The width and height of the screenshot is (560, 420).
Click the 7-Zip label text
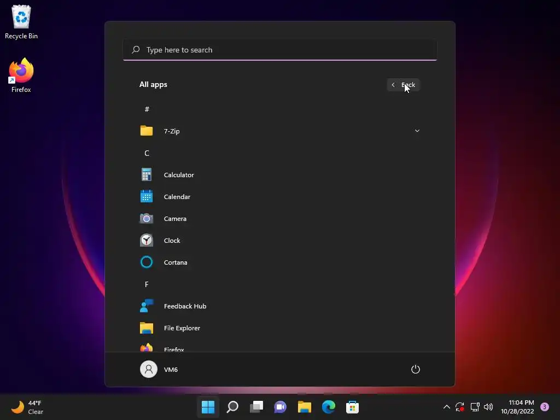[x=172, y=131]
